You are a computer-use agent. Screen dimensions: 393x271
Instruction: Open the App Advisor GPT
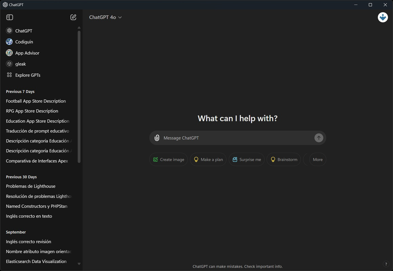pyautogui.click(x=27, y=53)
